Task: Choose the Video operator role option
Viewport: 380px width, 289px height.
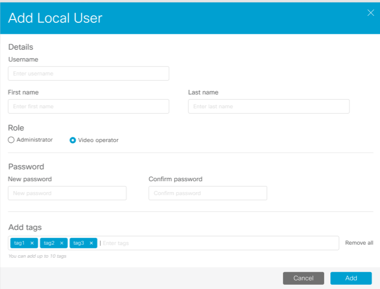Action: tap(73, 141)
